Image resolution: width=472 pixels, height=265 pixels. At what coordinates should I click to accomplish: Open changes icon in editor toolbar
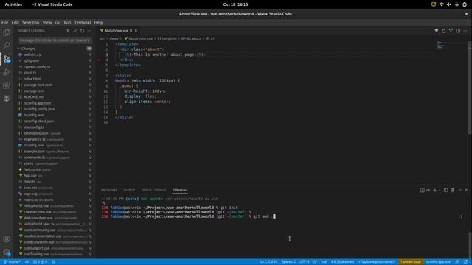click(444, 31)
